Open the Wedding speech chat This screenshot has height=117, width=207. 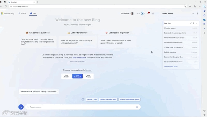click(x=181, y=28)
